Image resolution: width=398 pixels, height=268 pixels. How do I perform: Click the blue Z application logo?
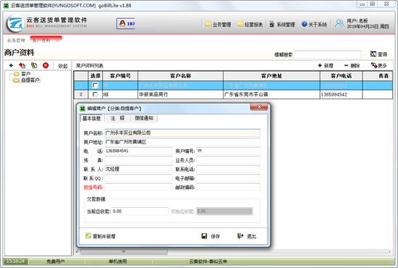tap(14, 23)
